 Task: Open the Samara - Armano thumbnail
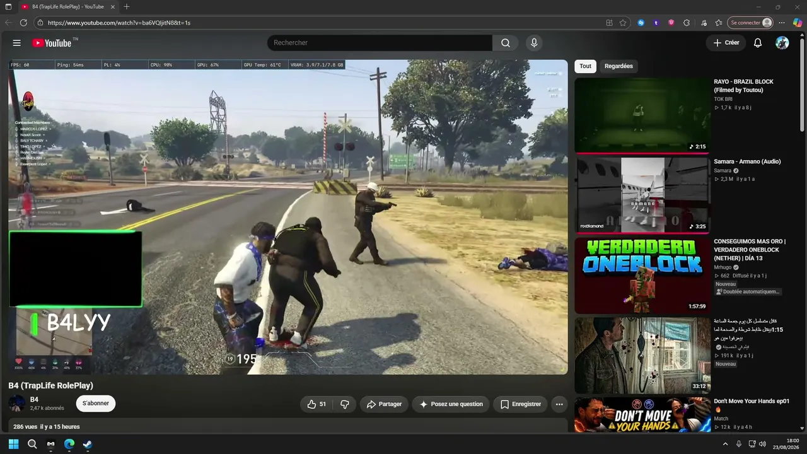tap(642, 195)
